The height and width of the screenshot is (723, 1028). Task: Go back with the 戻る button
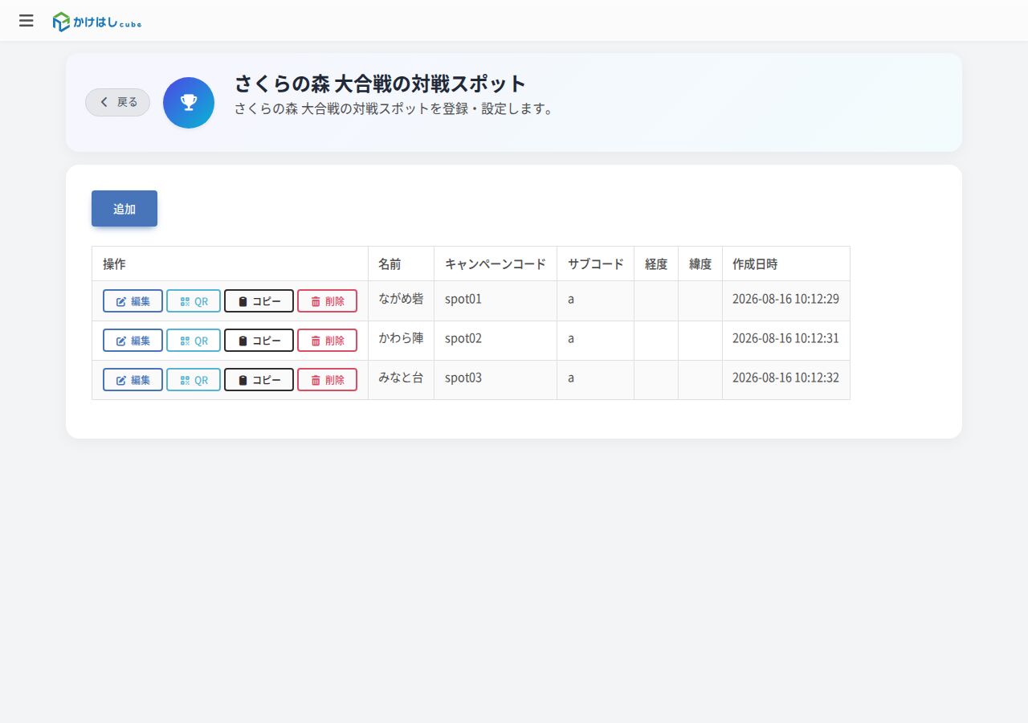coord(118,102)
